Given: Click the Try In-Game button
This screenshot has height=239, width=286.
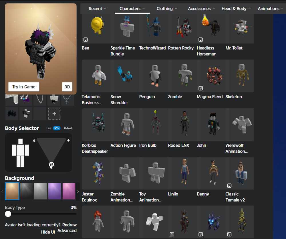Looking at the screenshot, I should [24, 87].
